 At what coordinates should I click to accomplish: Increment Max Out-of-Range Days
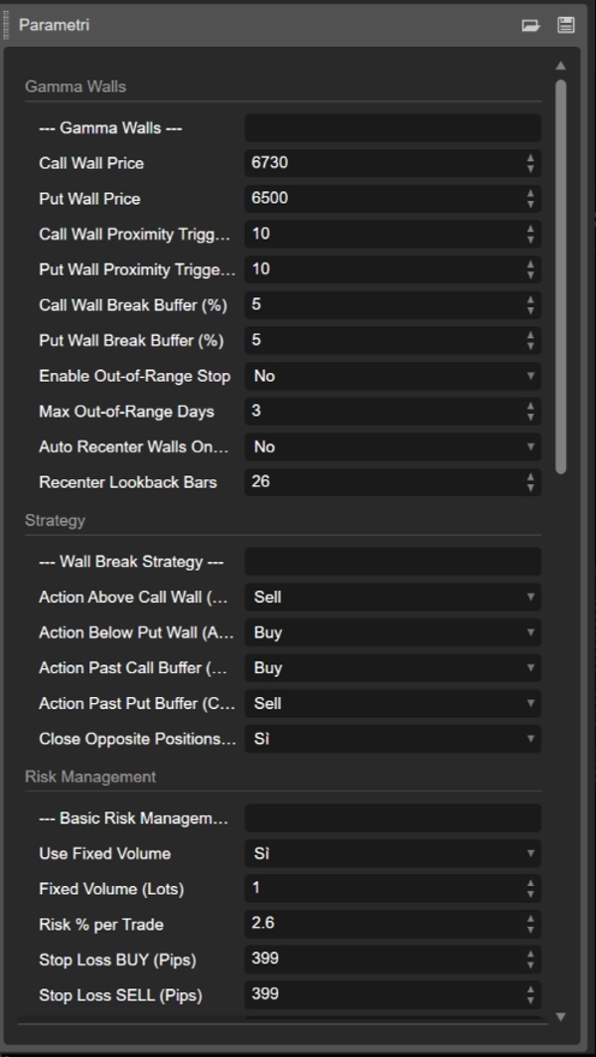(x=532, y=406)
